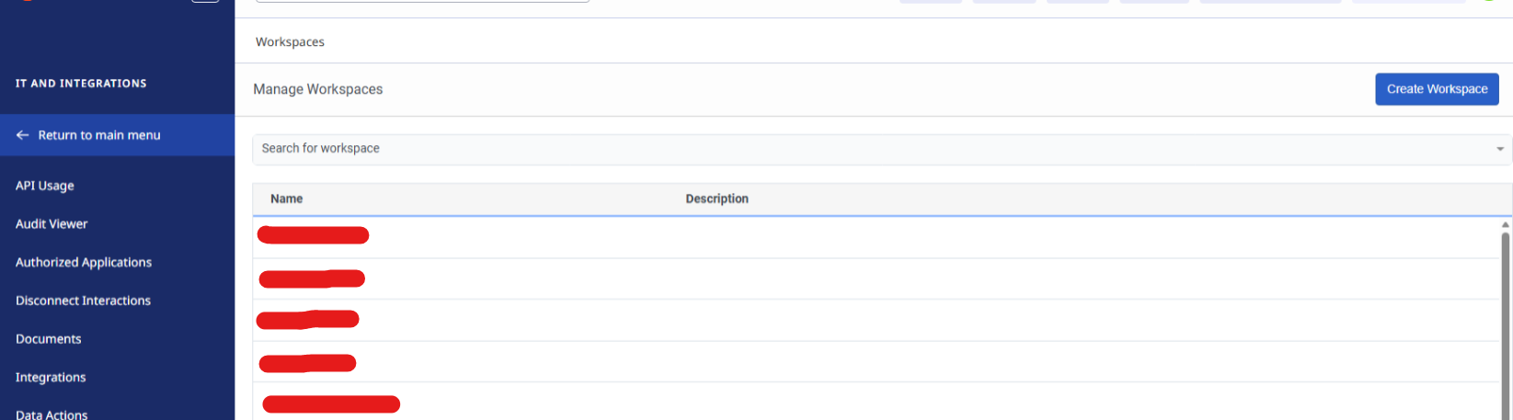Focus the Search for workspace field
Screen dimensions: 1513x420
pyautogui.click(x=828, y=149)
